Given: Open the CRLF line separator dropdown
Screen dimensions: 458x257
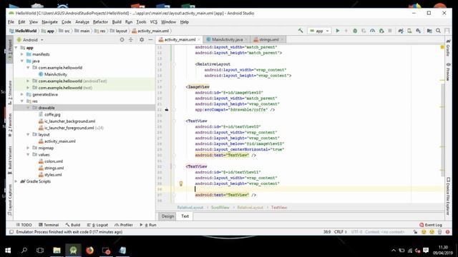Looking at the screenshot, I should [x=341, y=232].
